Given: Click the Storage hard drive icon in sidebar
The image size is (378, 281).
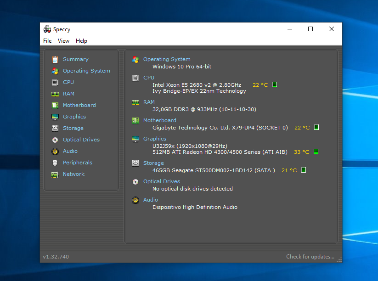Looking at the screenshot, I should pyautogui.click(x=55, y=128).
